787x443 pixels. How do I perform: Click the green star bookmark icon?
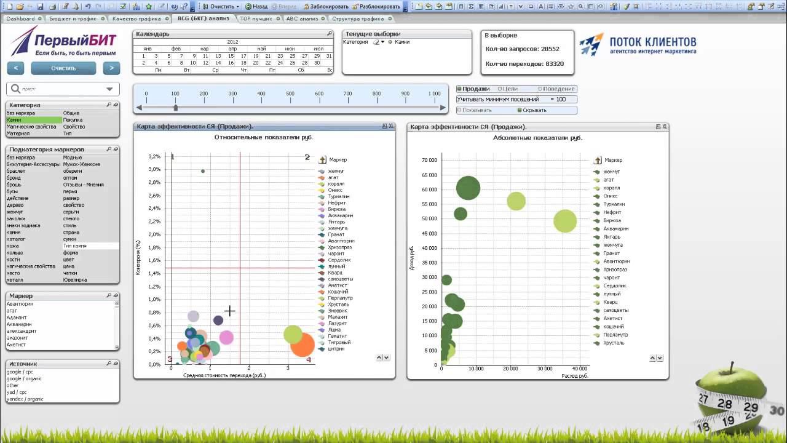pos(149,7)
